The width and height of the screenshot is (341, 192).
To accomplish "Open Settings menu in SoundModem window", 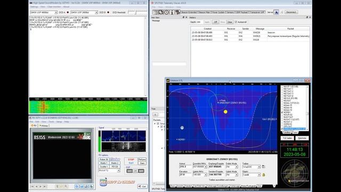I will (x=34, y=7).
